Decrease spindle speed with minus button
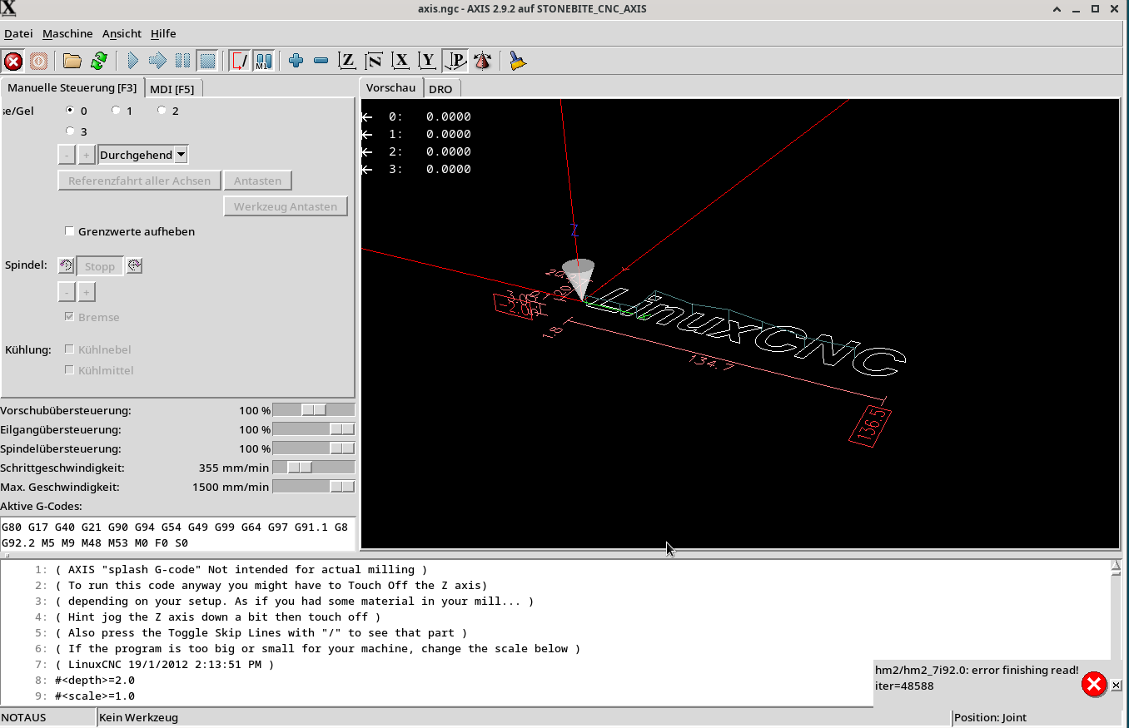Screen dimensions: 1129x728 67,292
